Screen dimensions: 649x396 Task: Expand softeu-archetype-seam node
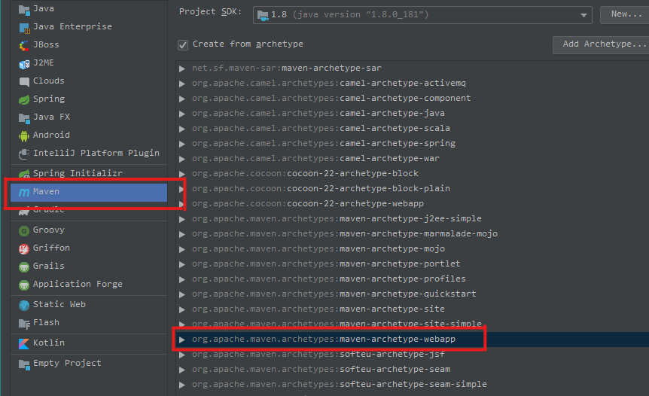tap(181, 370)
